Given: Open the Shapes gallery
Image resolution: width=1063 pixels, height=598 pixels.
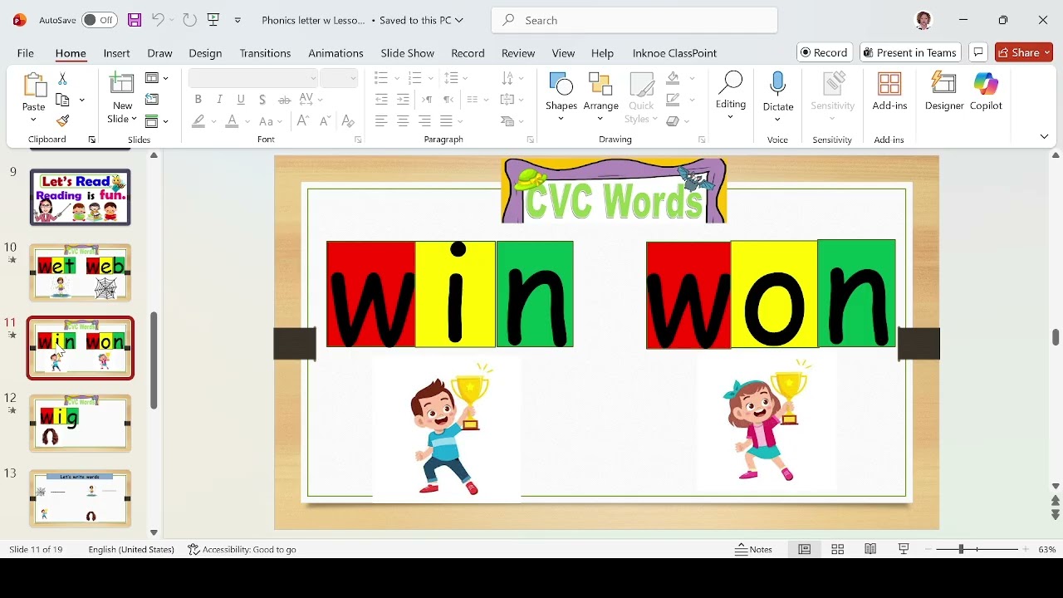Looking at the screenshot, I should pyautogui.click(x=561, y=96).
